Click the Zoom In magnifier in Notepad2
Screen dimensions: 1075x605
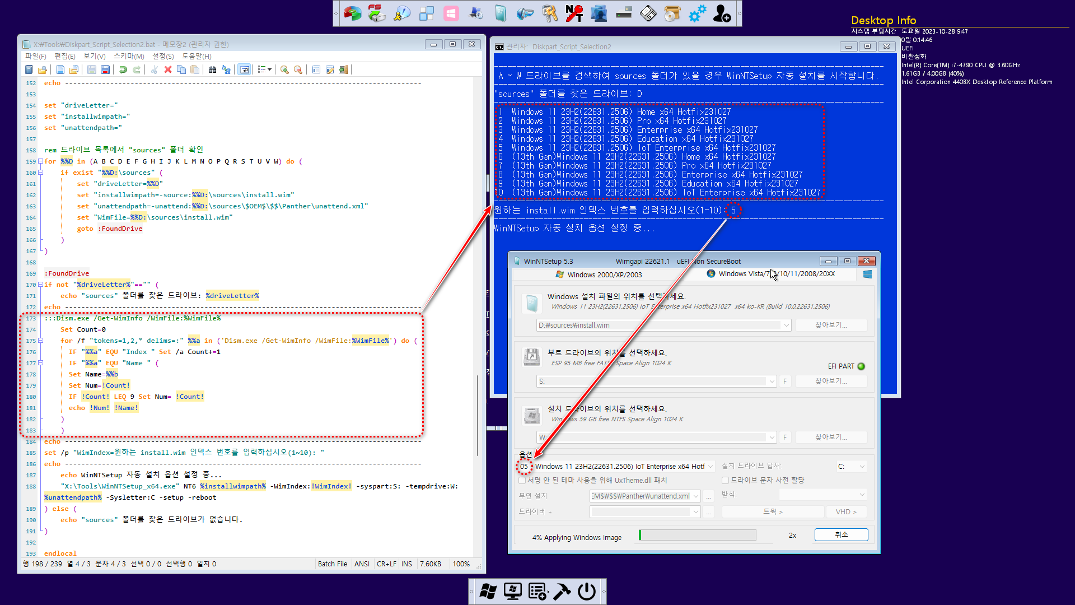tap(284, 69)
